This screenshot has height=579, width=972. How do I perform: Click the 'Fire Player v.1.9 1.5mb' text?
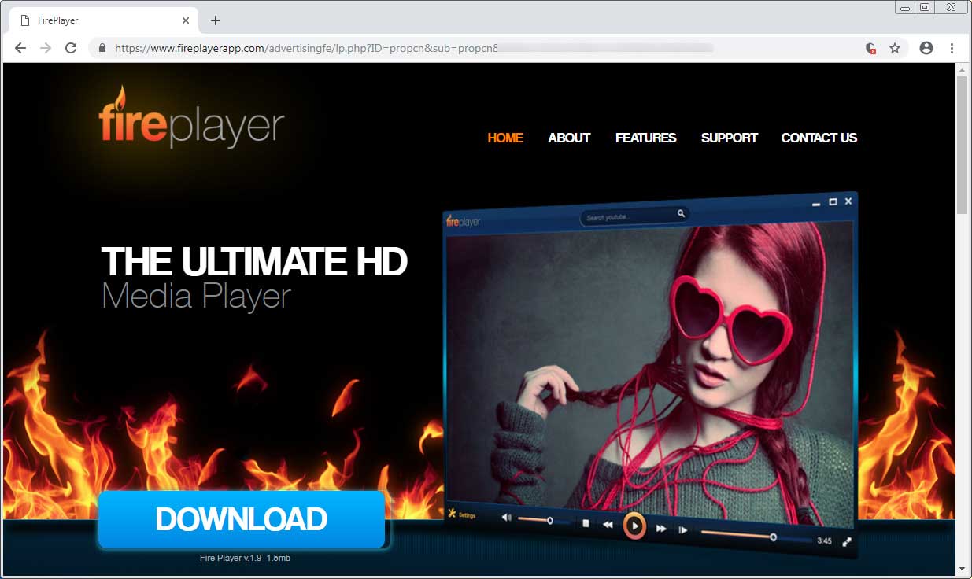(245, 559)
